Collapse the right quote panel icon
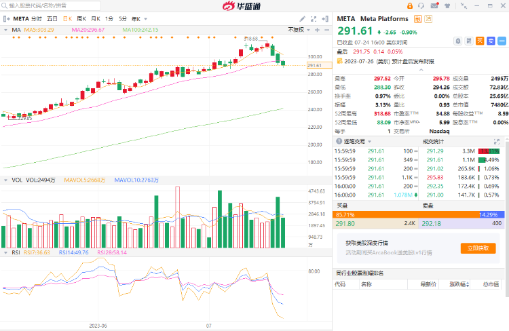This screenshot has width=509, height=331. pos(325,19)
